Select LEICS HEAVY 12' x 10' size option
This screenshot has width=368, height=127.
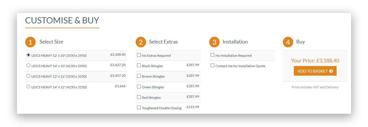pos(28,55)
